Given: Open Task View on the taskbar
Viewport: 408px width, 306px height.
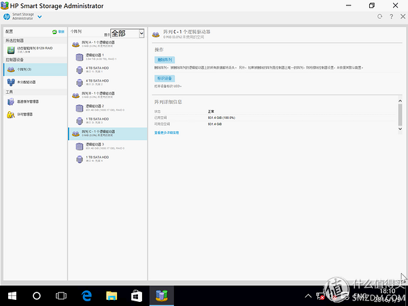Looking at the screenshot, I should (x=61, y=296).
